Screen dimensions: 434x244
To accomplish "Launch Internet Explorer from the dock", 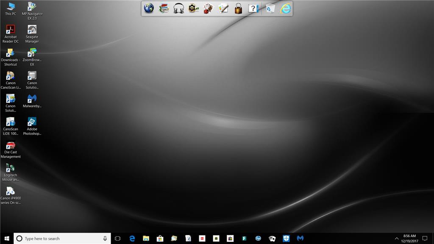I will point(285,8).
